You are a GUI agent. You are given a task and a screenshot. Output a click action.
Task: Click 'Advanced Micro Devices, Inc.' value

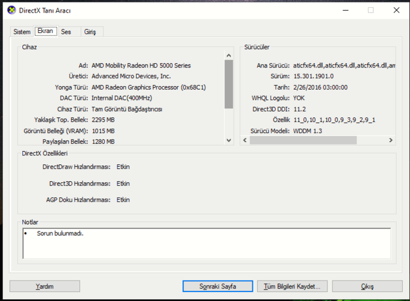[131, 76]
